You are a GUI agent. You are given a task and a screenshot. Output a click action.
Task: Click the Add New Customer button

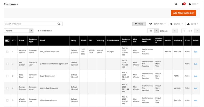(x=183, y=13)
